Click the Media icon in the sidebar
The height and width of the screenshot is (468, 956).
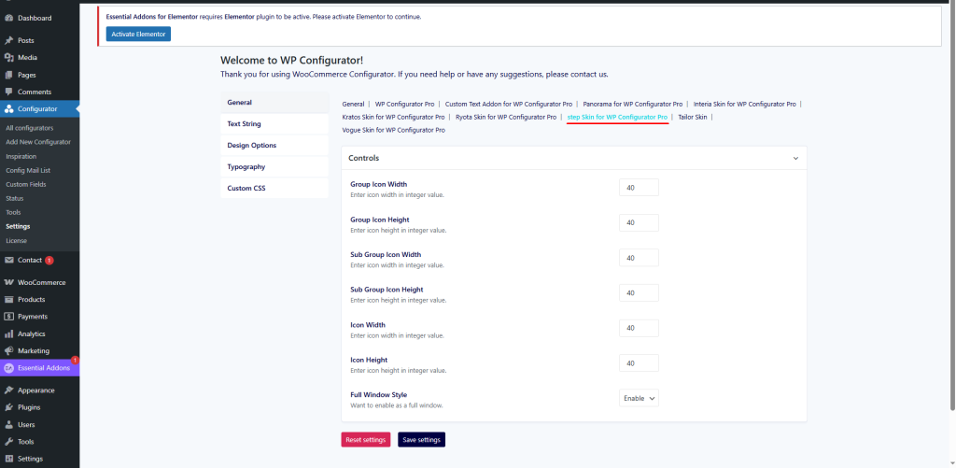click(x=9, y=58)
